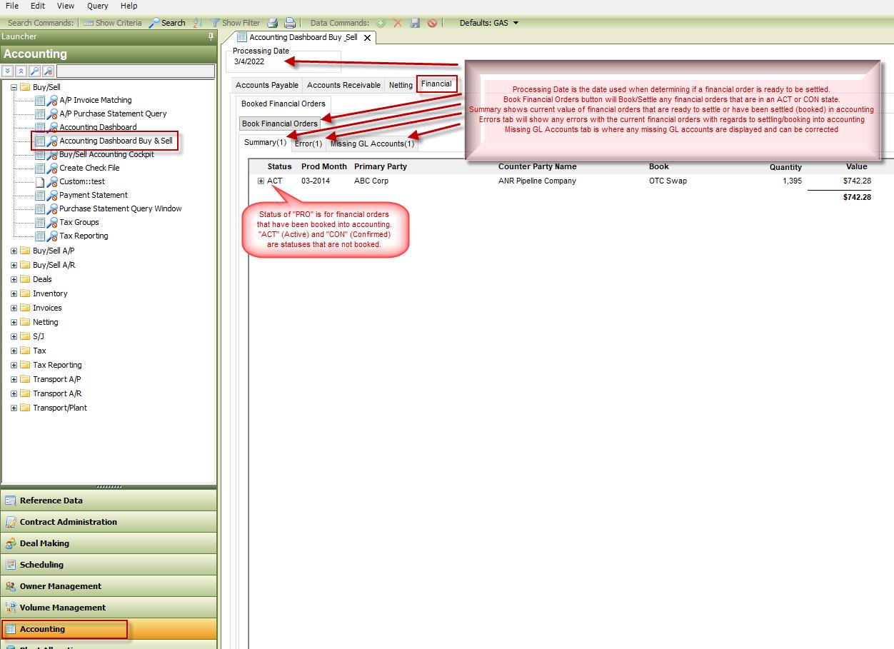Click the sort A-Z toolbar icon
Image resolution: width=894 pixels, height=649 pixels.
point(198,23)
